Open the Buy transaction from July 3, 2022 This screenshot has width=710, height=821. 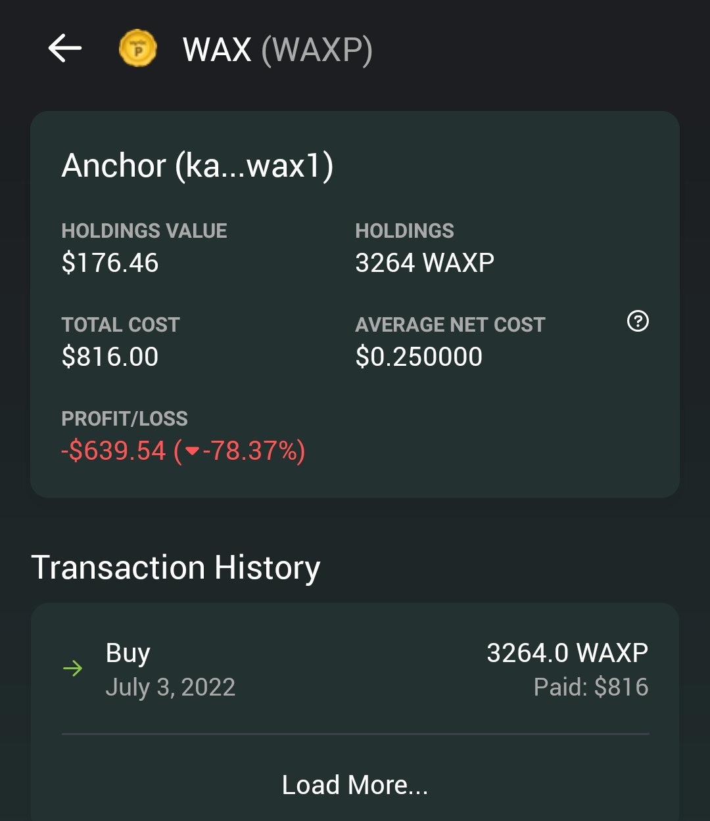[355, 669]
